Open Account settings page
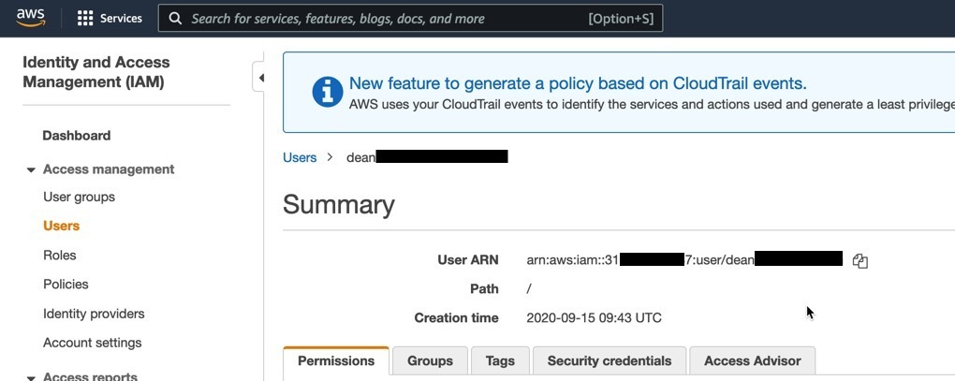This screenshot has width=955, height=381. (x=93, y=343)
